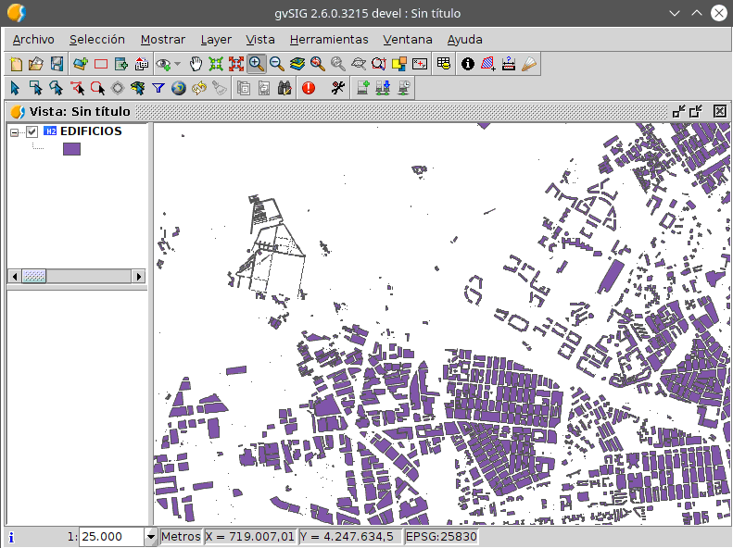Open the Selección menu
This screenshot has height=548, width=733.
[x=97, y=40]
